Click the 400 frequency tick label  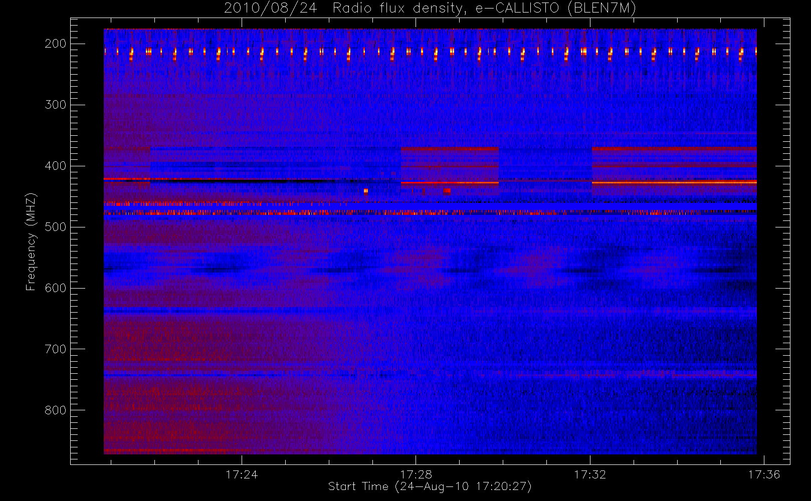point(56,166)
